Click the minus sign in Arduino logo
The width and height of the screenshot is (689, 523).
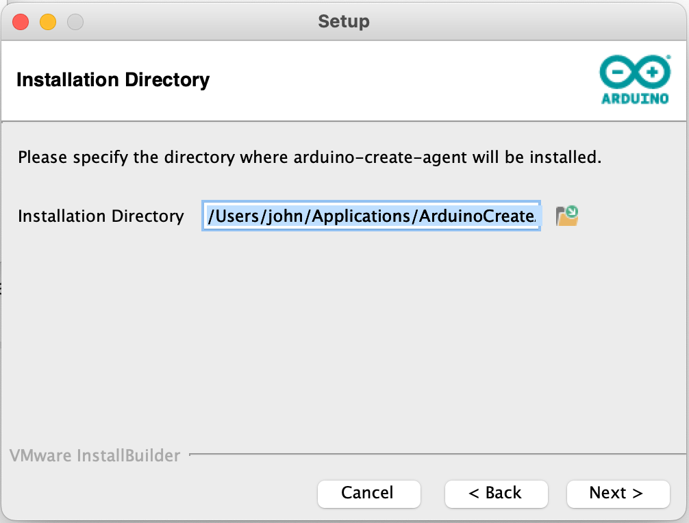pos(618,73)
